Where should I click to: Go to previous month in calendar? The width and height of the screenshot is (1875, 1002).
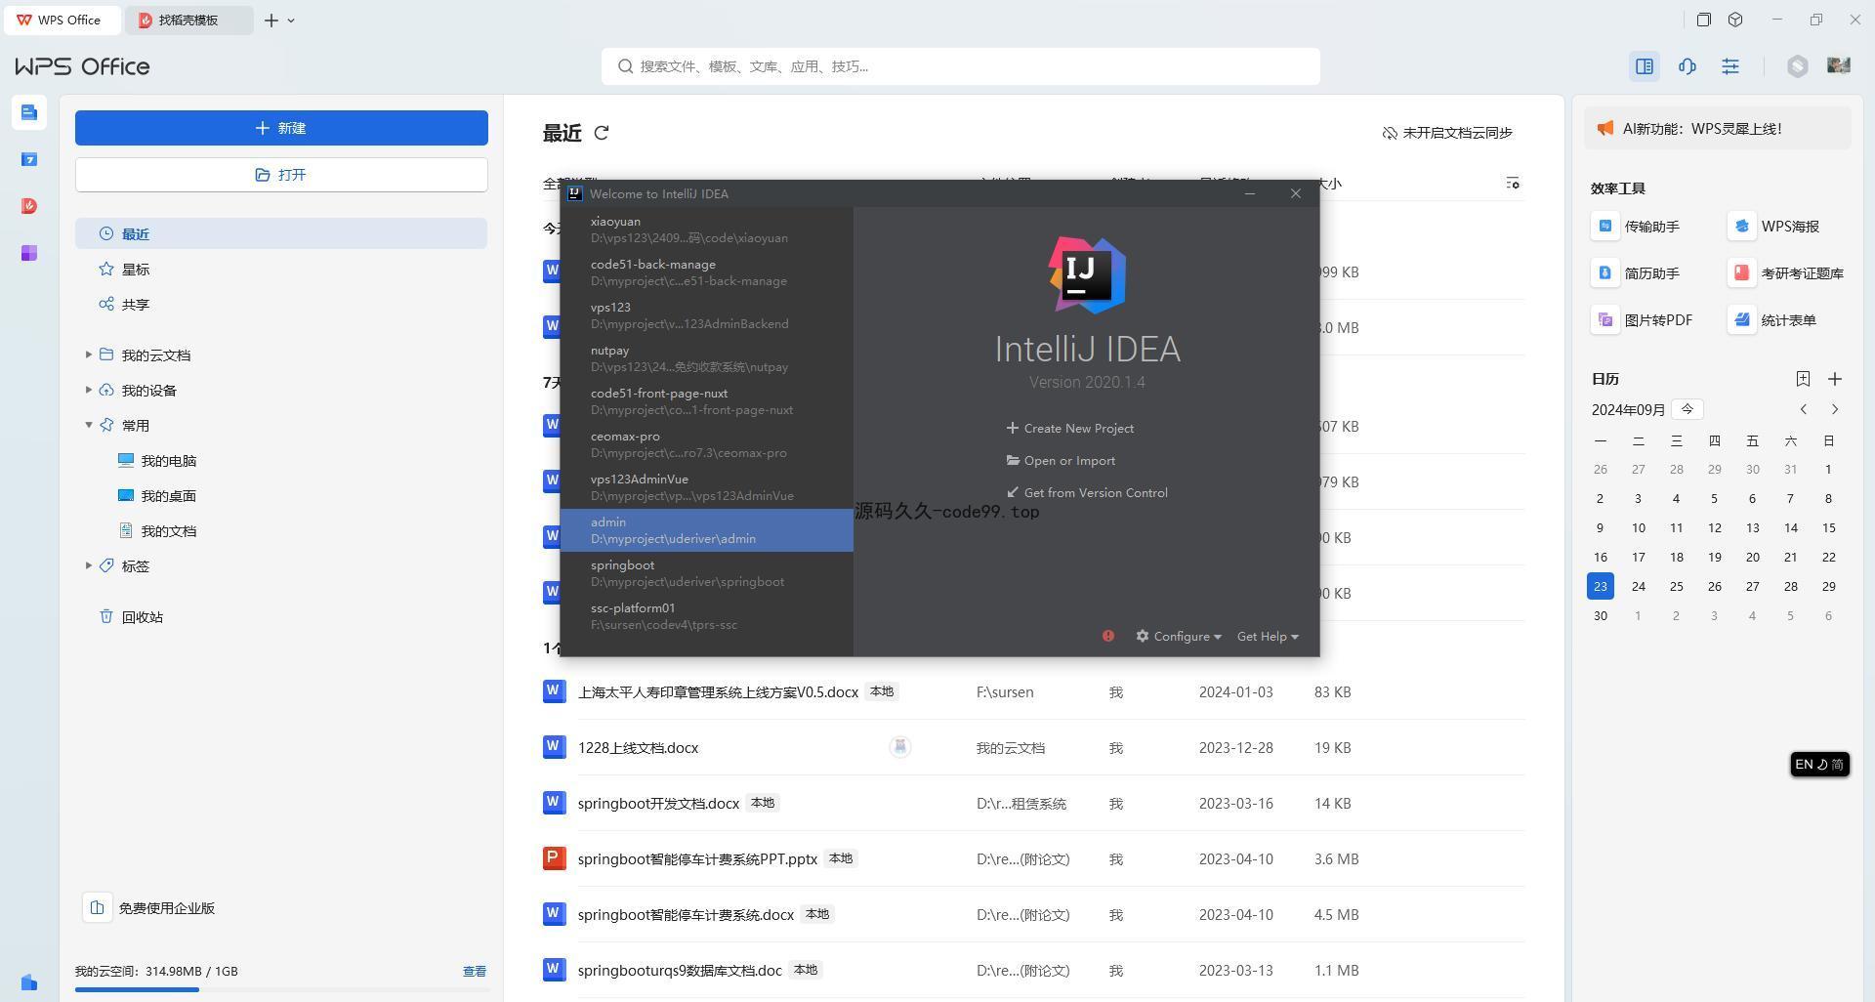tap(1804, 409)
